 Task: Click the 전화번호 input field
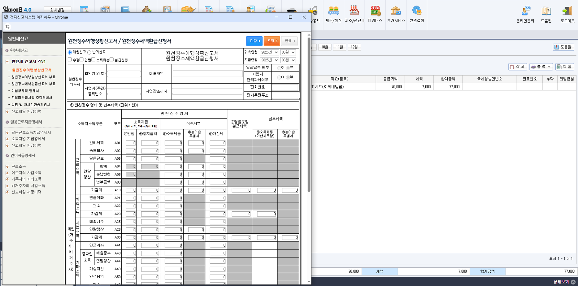pyautogui.click(x=285, y=88)
